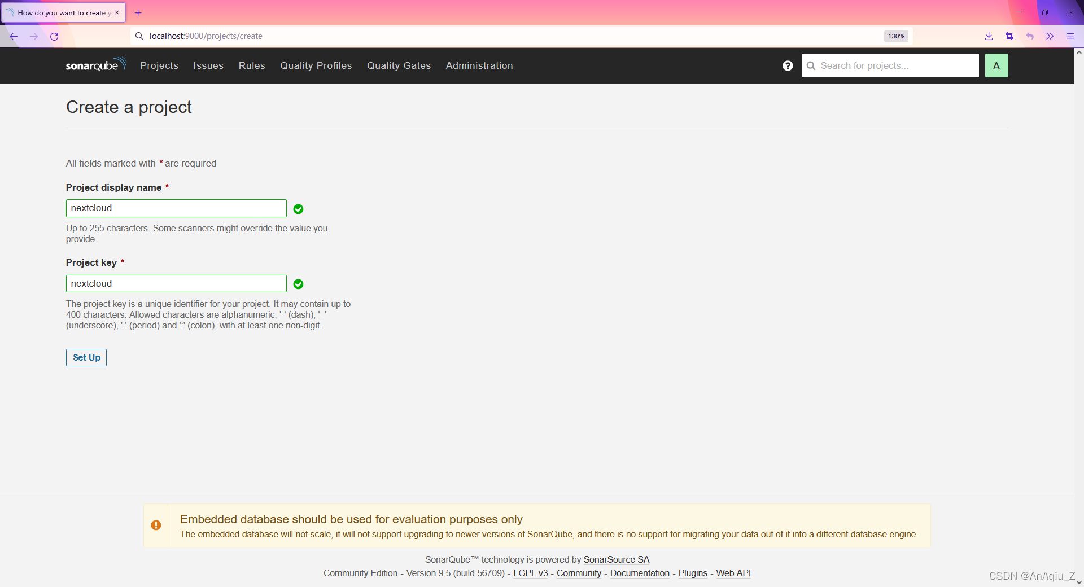Click green checkmark beside project key

[299, 284]
